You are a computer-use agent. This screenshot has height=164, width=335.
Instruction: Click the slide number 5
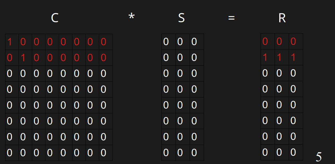pos(319,157)
